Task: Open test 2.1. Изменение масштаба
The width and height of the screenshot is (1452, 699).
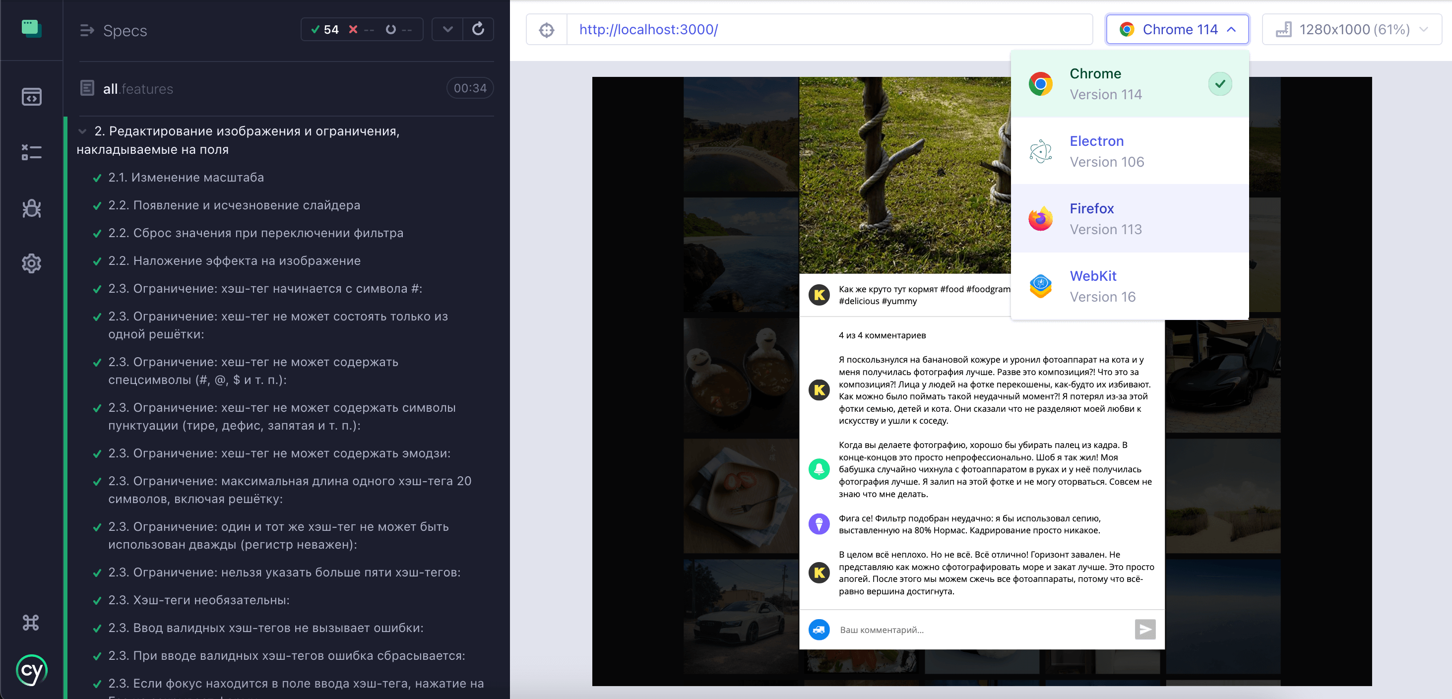Action: pos(186,178)
